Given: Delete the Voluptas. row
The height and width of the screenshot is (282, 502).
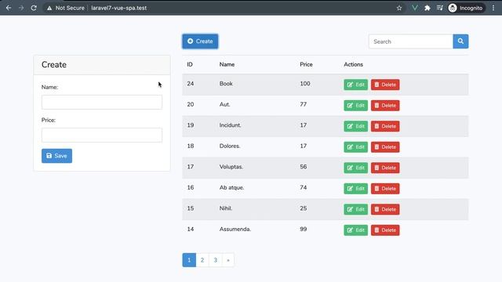Looking at the screenshot, I should [x=385, y=168].
